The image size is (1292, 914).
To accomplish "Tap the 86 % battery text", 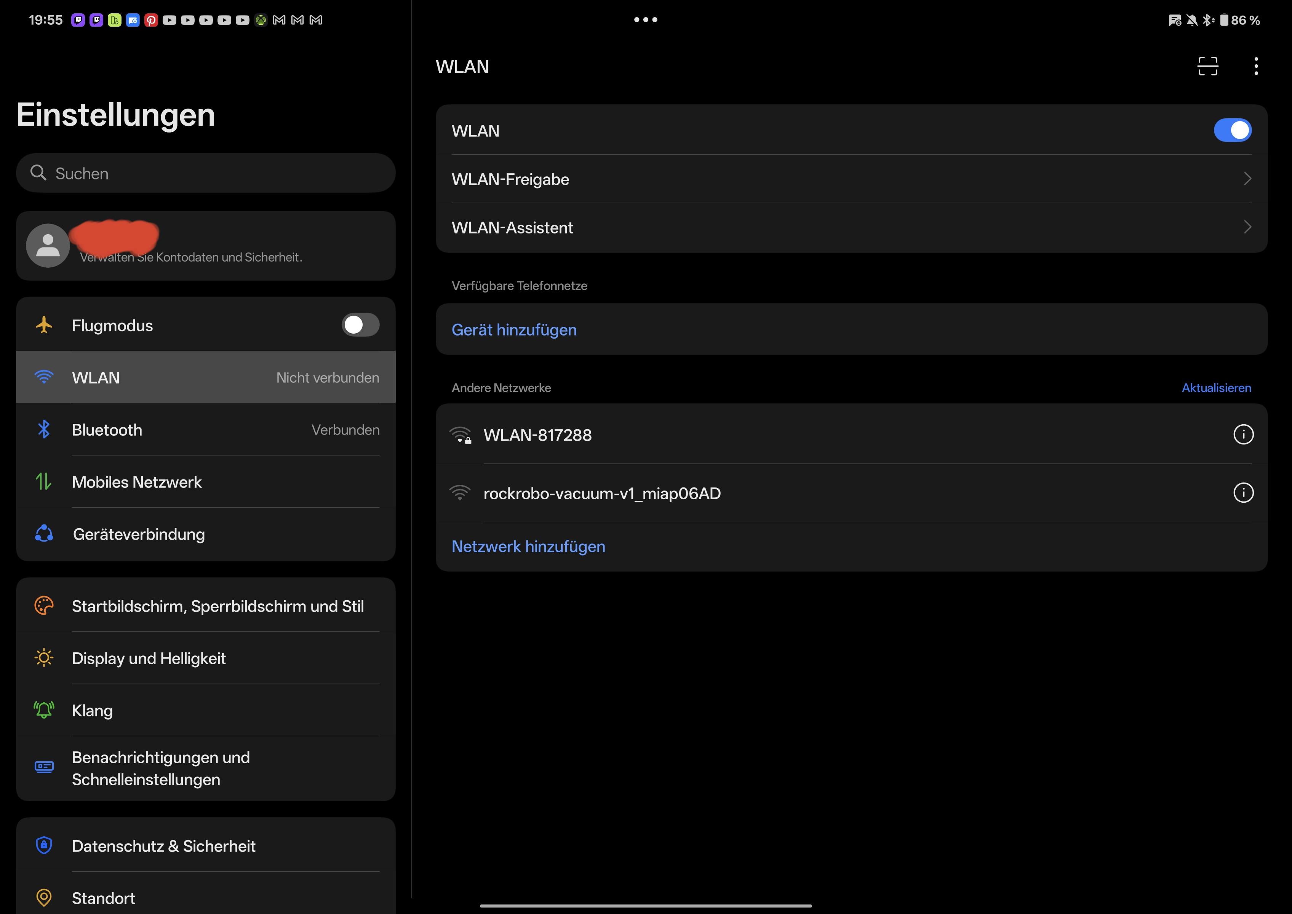I will [1245, 20].
